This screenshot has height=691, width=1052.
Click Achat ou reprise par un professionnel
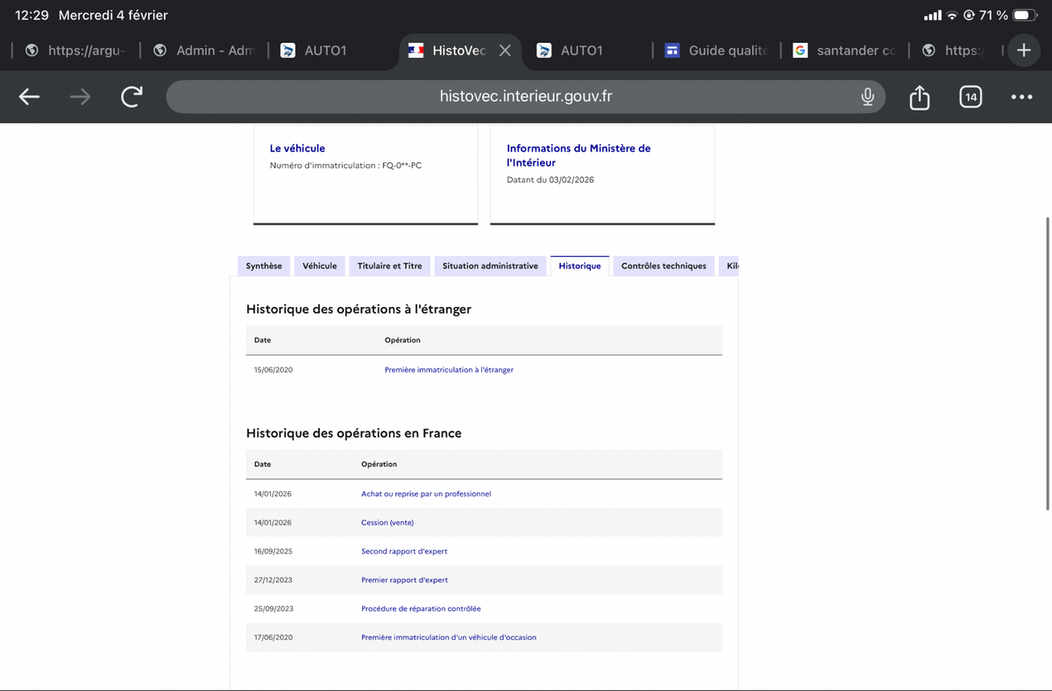[x=426, y=494]
